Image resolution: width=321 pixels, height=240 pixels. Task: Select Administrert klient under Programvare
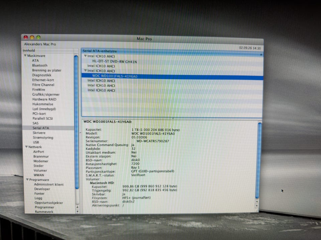49,184
